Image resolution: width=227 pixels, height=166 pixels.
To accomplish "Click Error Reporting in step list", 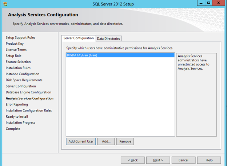I will tap(17, 104).
